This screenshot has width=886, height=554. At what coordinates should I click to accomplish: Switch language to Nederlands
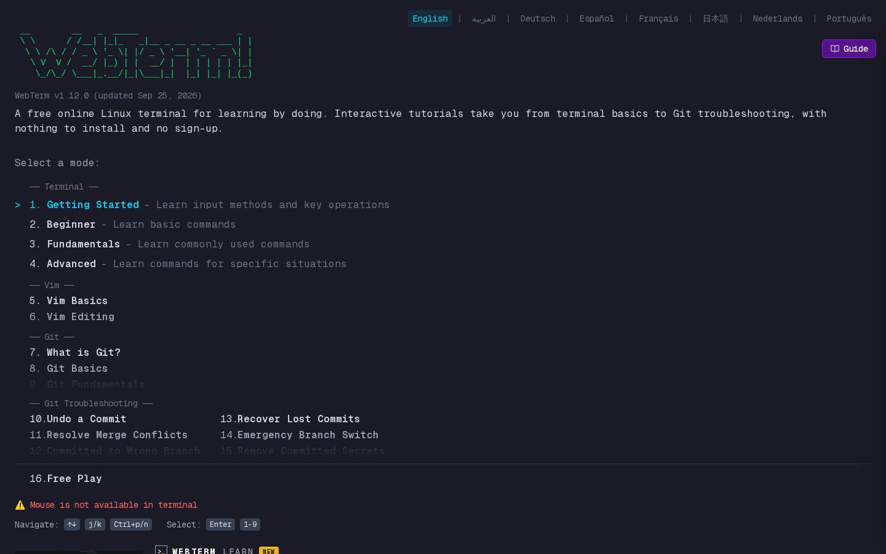click(778, 18)
